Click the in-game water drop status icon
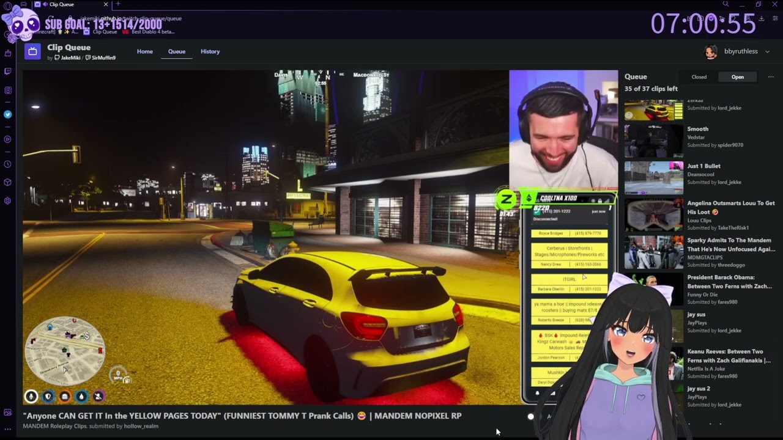This screenshot has width=783, height=440. click(81, 397)
